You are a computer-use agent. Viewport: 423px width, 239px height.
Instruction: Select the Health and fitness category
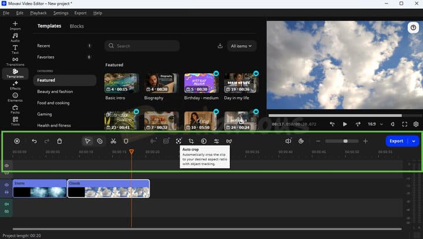[x=65, y=125]
